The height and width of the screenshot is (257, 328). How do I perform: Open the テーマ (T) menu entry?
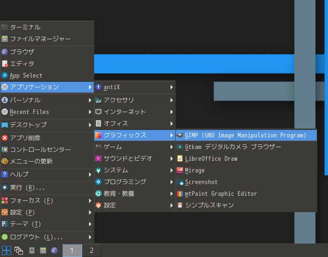[x=47, y=224]
